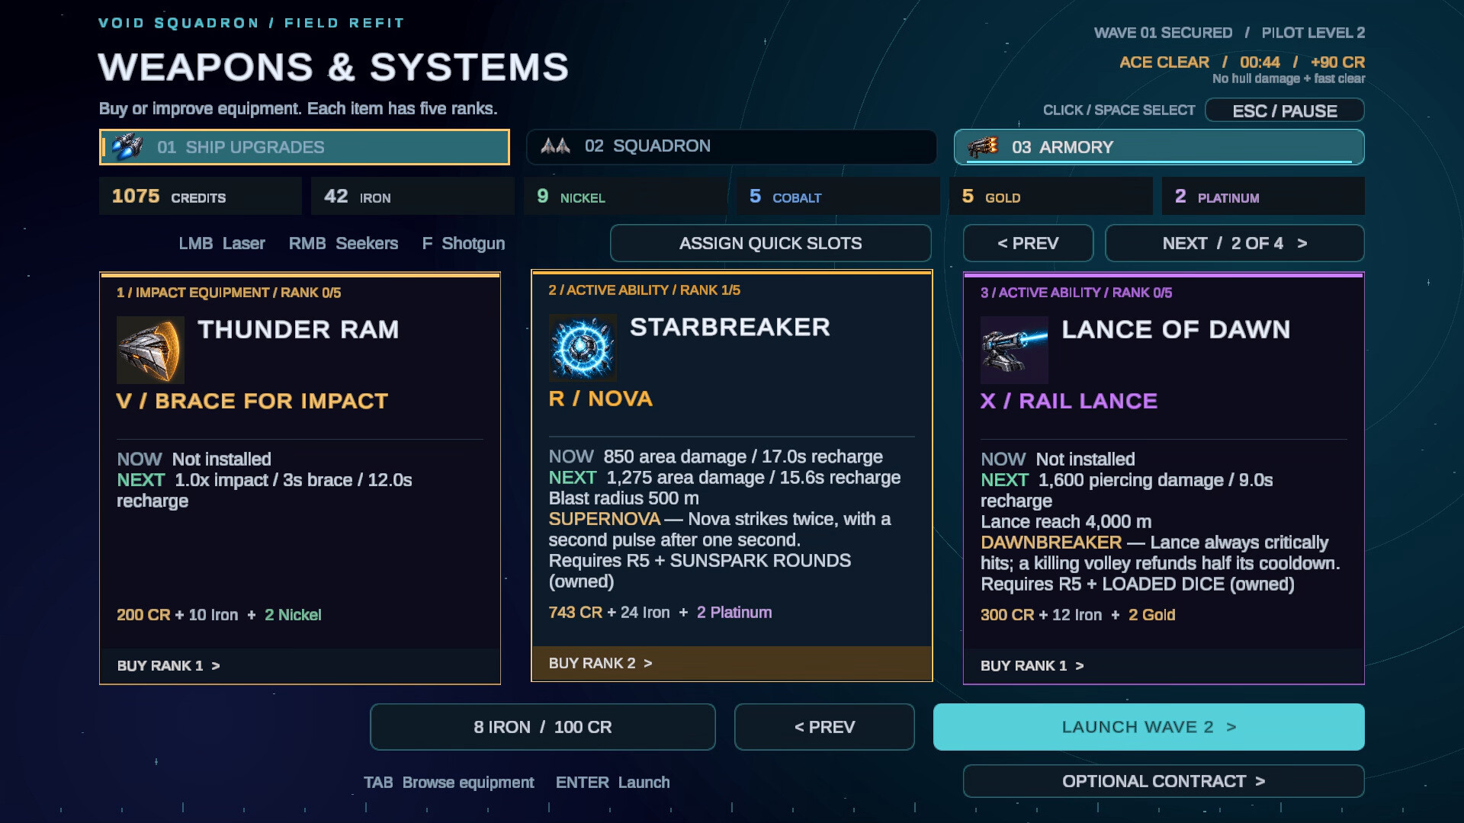Click the 9 Nickel resource counter

click(625, 197)
